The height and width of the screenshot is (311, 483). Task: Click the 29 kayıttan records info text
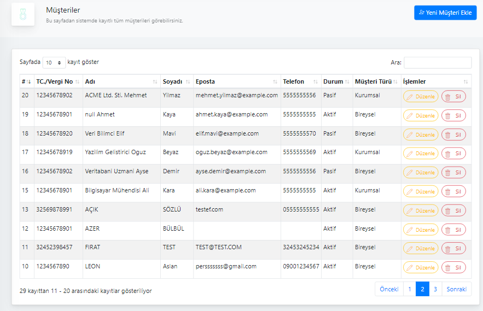(86, 291)
